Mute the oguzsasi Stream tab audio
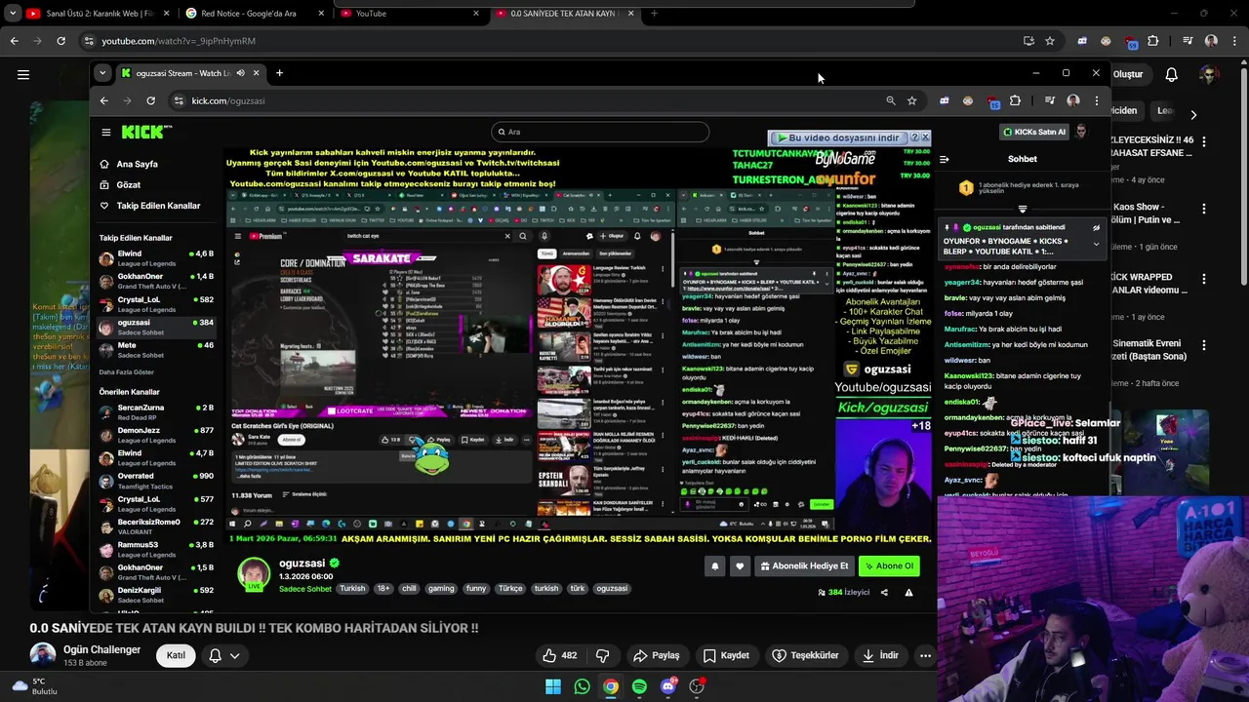Image resolution: width=1249 pixels, height=702 pixels. tap(240, 73)
